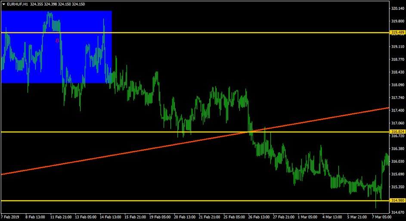Click the 11 Feb 21:00 time label
The height and width of the screenshot is (221, 406).
pos(60,217)
